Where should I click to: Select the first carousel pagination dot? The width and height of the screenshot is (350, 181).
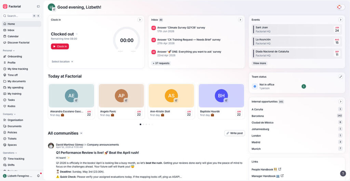[x=140, y=124]
